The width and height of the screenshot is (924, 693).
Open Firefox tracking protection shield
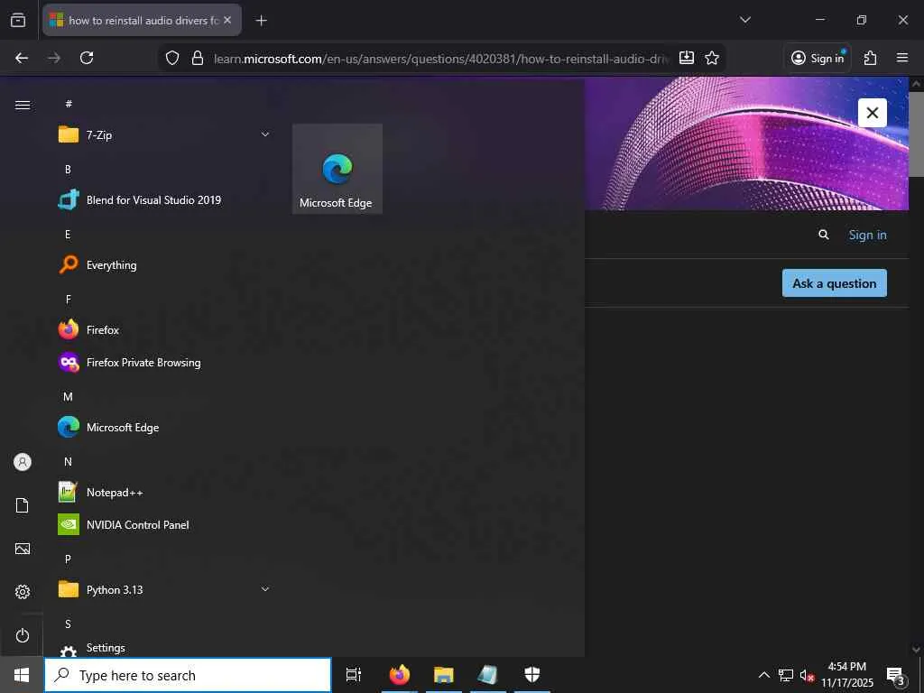tap(172, 58)
